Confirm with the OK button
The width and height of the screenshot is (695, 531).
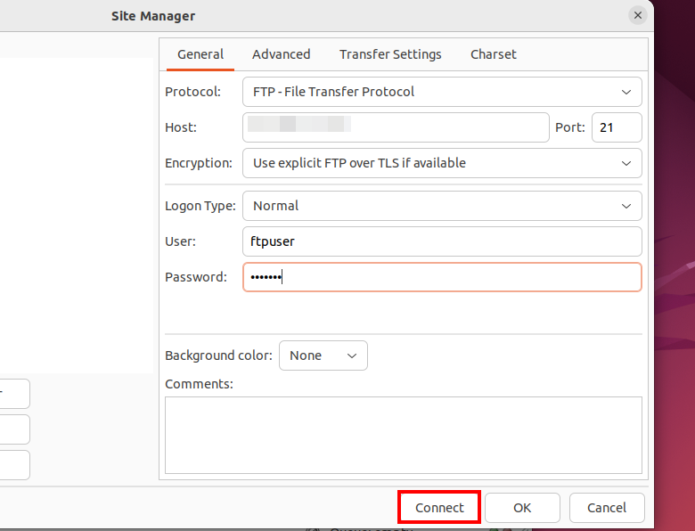pyautogui.click(x=522, y=508)
